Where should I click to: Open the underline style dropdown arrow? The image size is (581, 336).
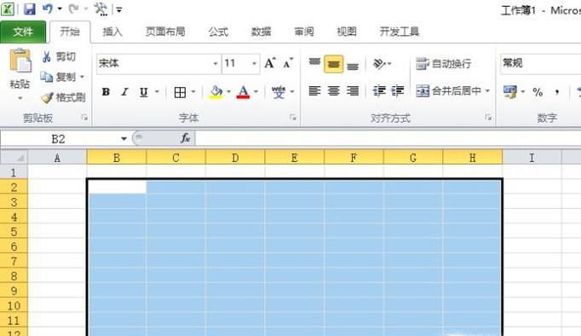[157, 91]
